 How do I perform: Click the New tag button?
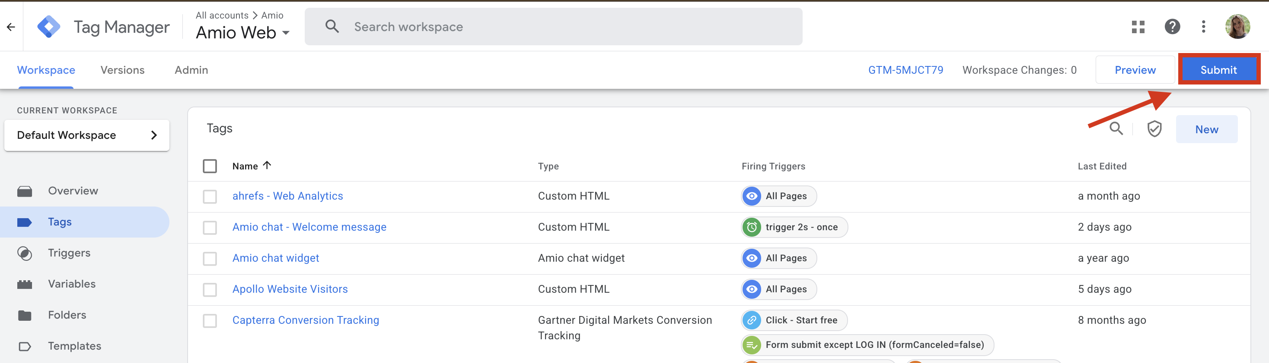1206,129
